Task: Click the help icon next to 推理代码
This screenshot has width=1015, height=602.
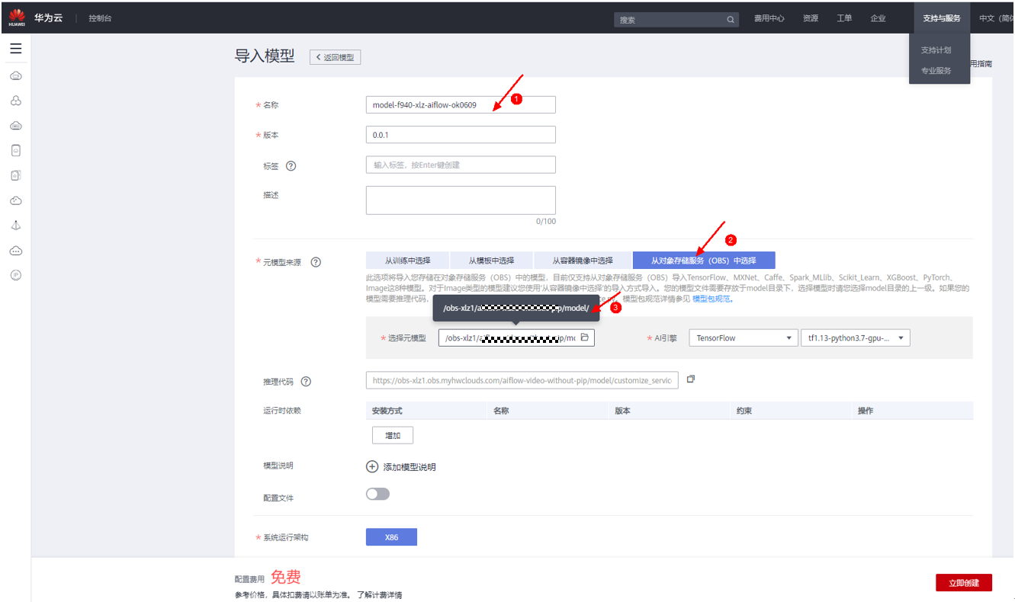Action: (x=306, y=382)
